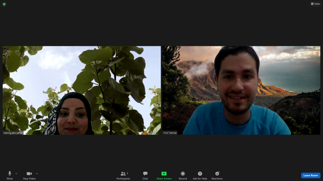Start recording with the Record icon

click(183, 174)
